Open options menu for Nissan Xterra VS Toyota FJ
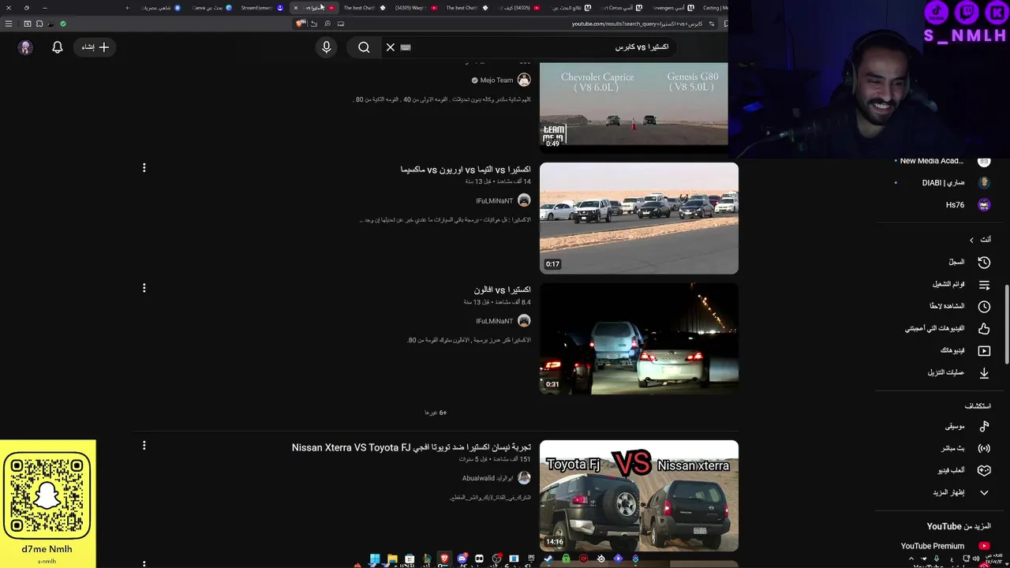Viewport: 1010px width, 568px height. 144,446
